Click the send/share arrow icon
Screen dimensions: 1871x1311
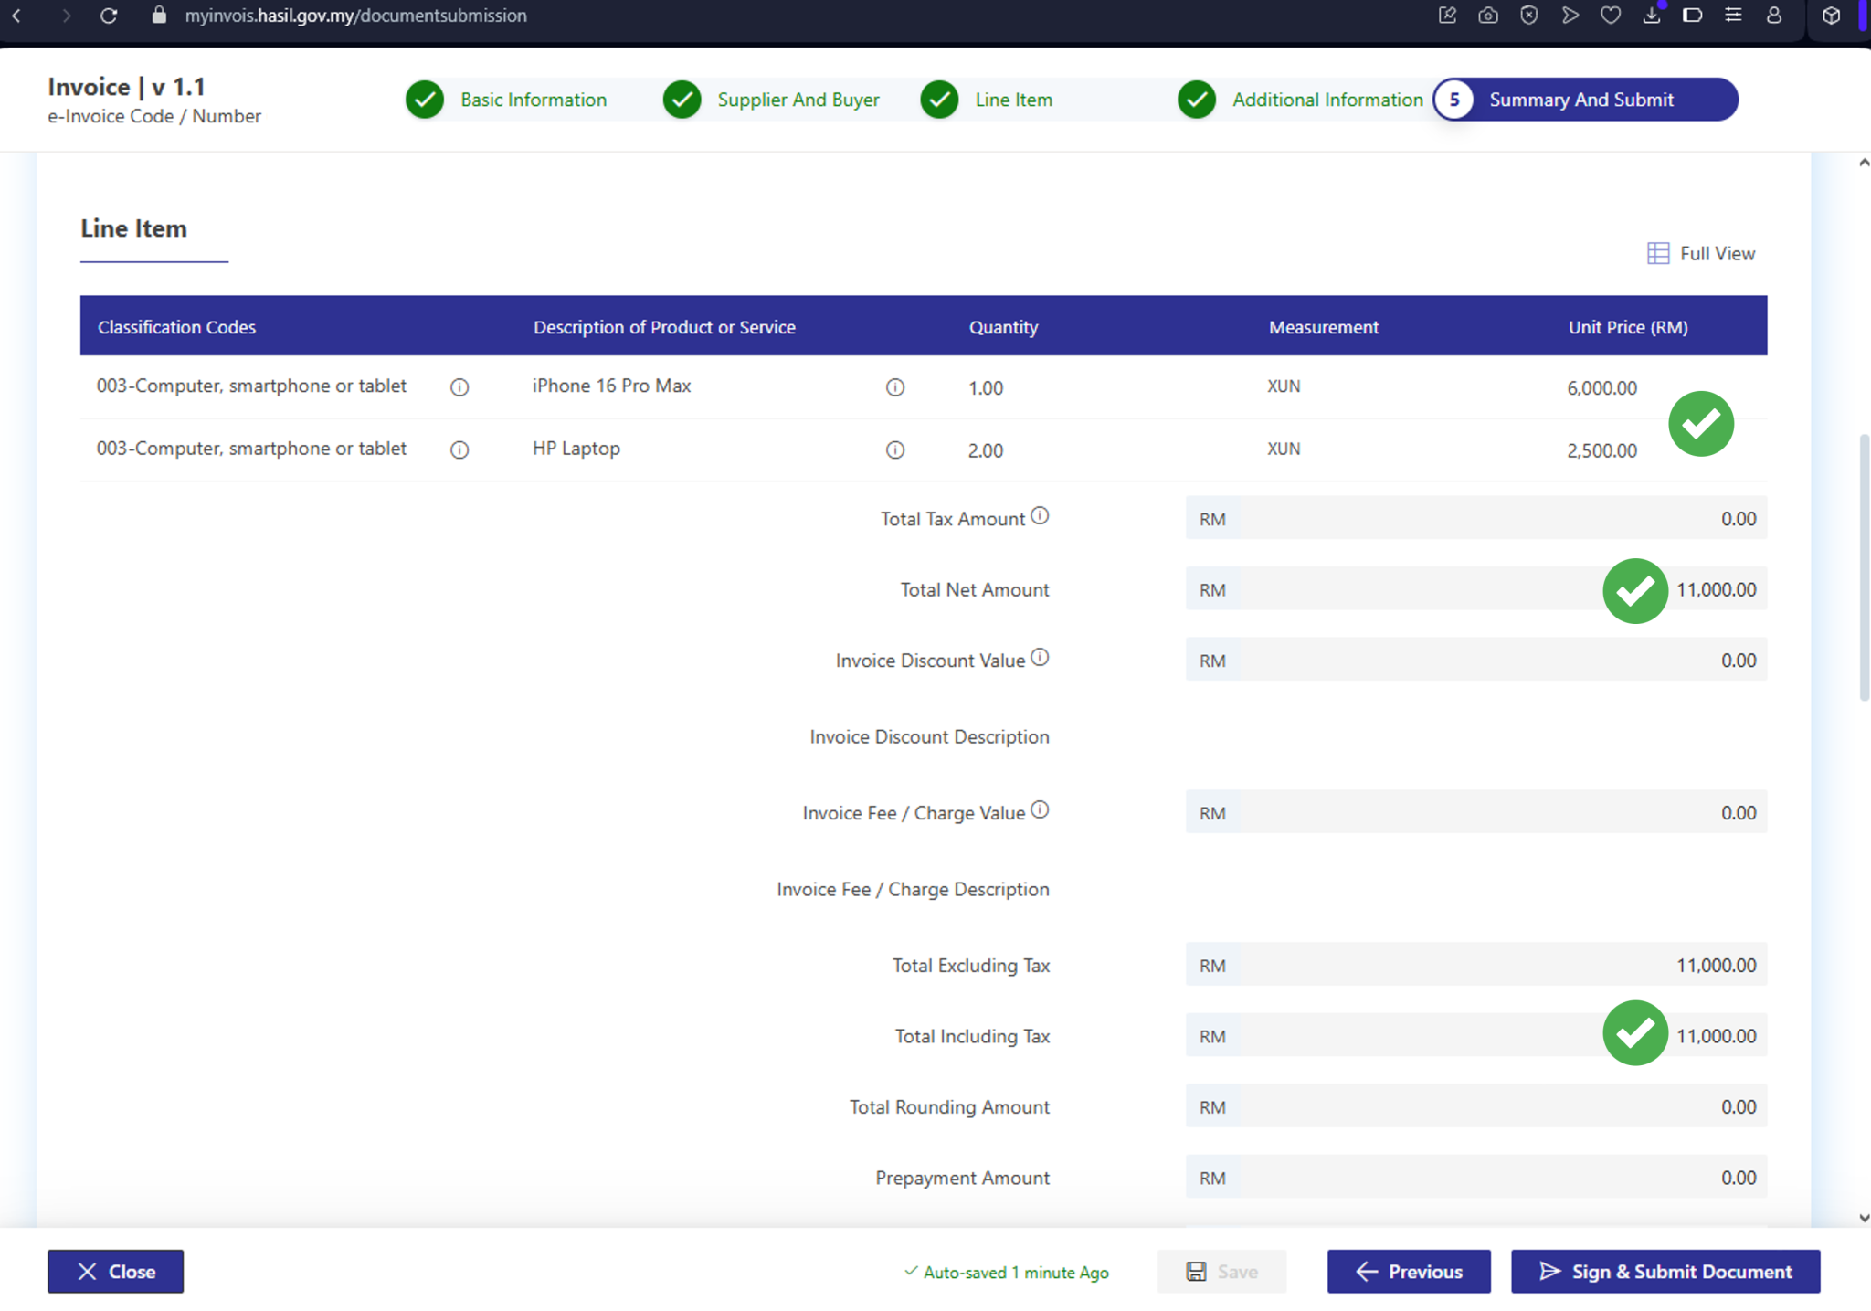pyautogui.click(x=1570, y=15)
